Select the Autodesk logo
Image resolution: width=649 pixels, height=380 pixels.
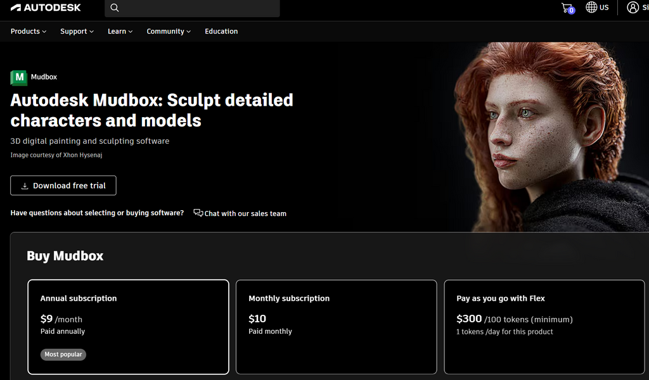[x=46, y=8]
